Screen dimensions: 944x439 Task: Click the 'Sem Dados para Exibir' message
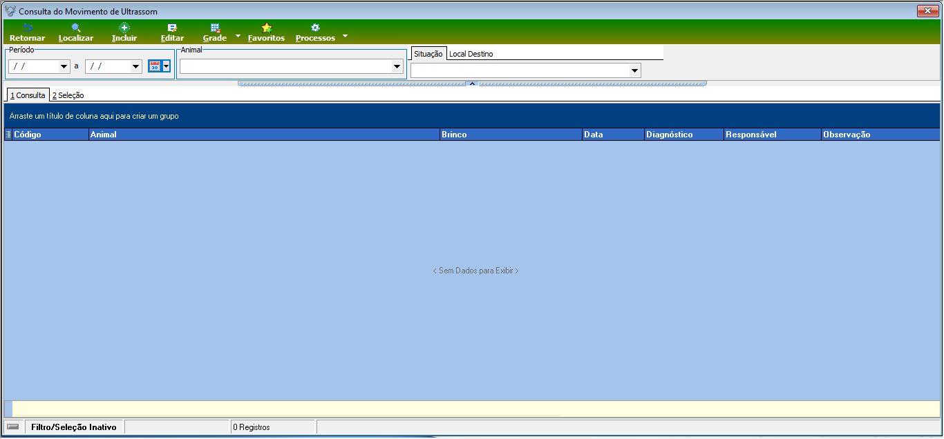pyautogui.click(x=475, y=271)
